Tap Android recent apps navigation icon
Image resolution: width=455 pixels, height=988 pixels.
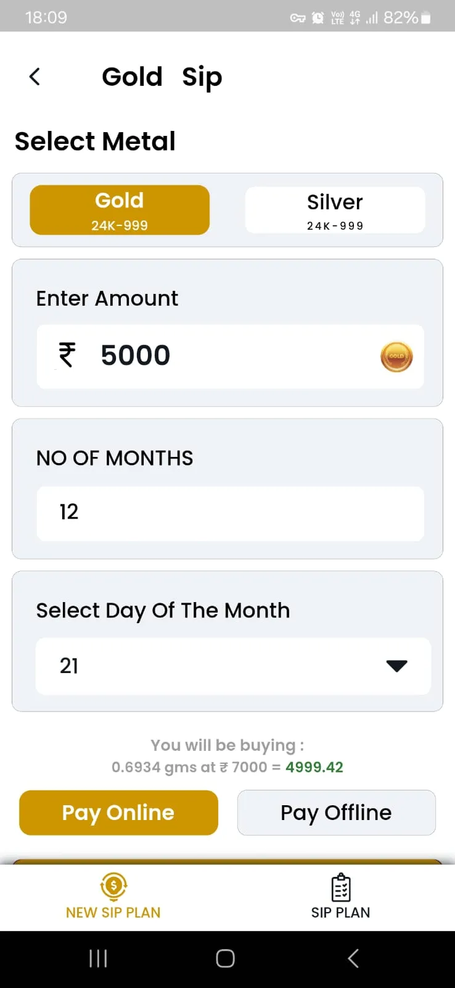click(98, 958)
